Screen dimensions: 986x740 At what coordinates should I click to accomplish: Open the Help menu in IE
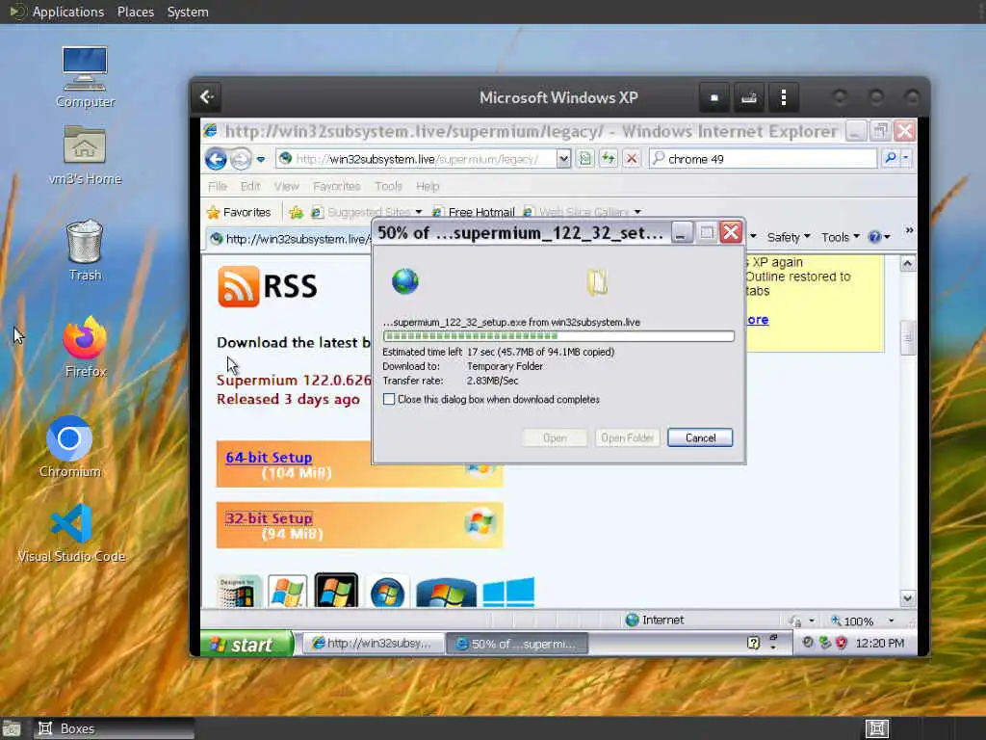click(428, 186)
